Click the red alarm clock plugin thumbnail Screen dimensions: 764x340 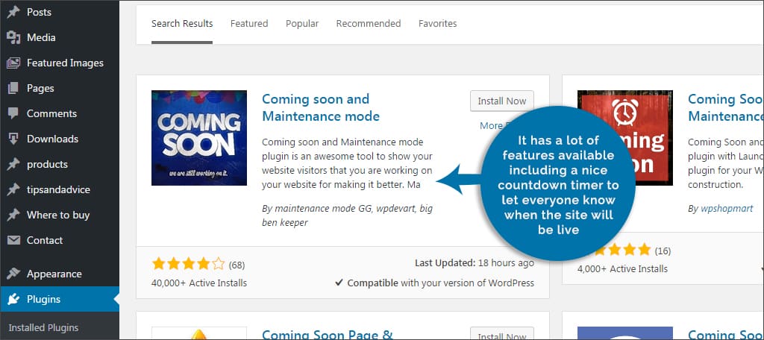click(625, 138)
